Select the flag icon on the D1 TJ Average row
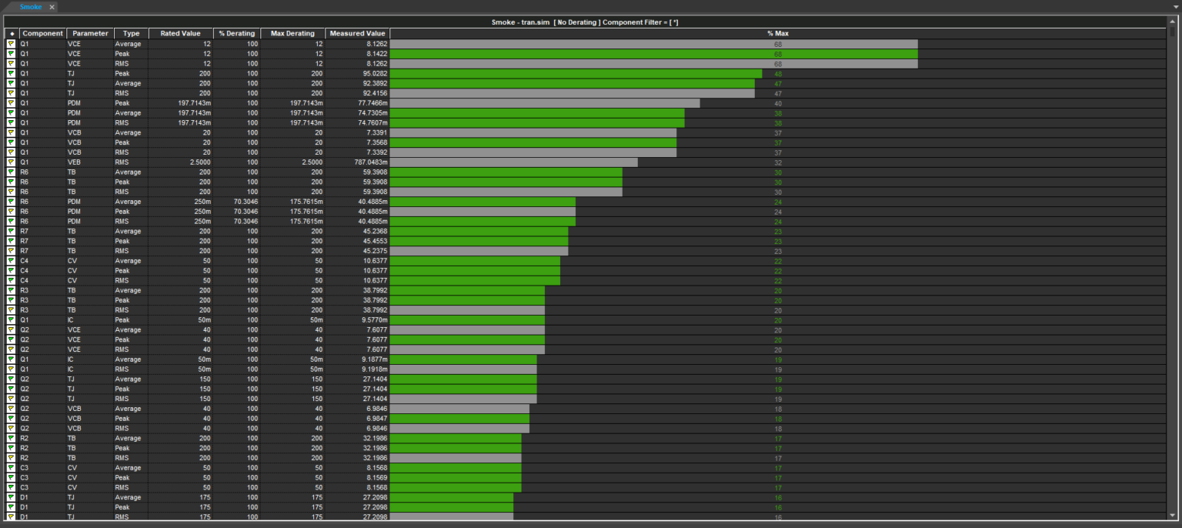 tap(12, 496)
